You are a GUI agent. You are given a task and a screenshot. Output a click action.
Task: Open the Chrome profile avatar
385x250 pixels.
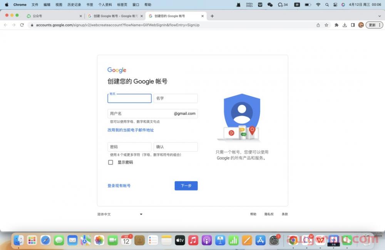(x=361, y=25)
